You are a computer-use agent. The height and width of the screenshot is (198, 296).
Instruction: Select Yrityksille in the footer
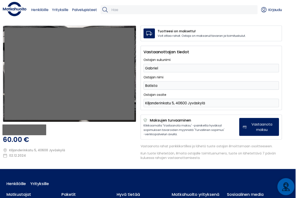[x=39, y=184]
